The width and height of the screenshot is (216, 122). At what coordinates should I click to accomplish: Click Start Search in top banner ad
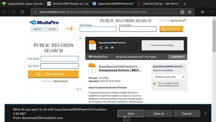[171, 29]
